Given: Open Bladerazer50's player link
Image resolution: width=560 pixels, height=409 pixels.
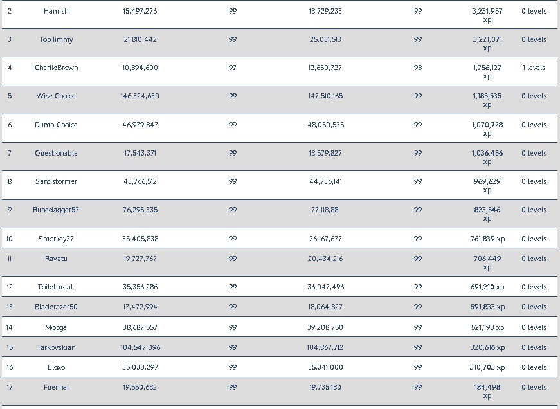Looking at the screenshot, I should (56, 307).
